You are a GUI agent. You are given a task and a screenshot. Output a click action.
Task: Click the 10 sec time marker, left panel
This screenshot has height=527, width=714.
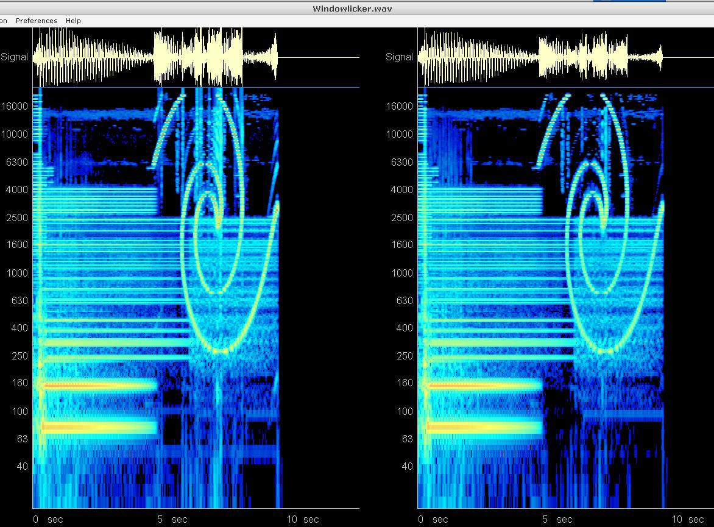(x=303, y=520)
